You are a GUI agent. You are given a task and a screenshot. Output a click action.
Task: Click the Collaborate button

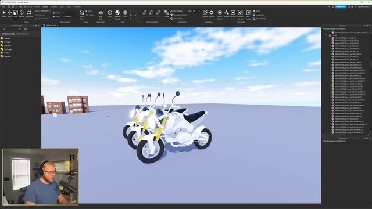coord(341,6)
